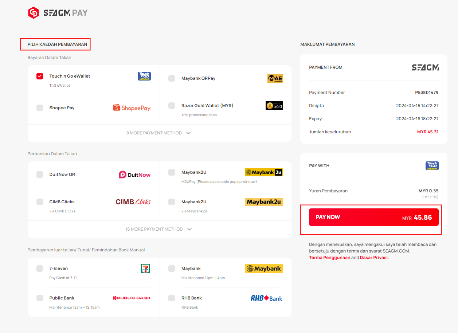Click the Maybank2u logo in the M2UPay row
The width and height of the screenshot is (458, 333).
pyautogui.click(x=264, y=172)
